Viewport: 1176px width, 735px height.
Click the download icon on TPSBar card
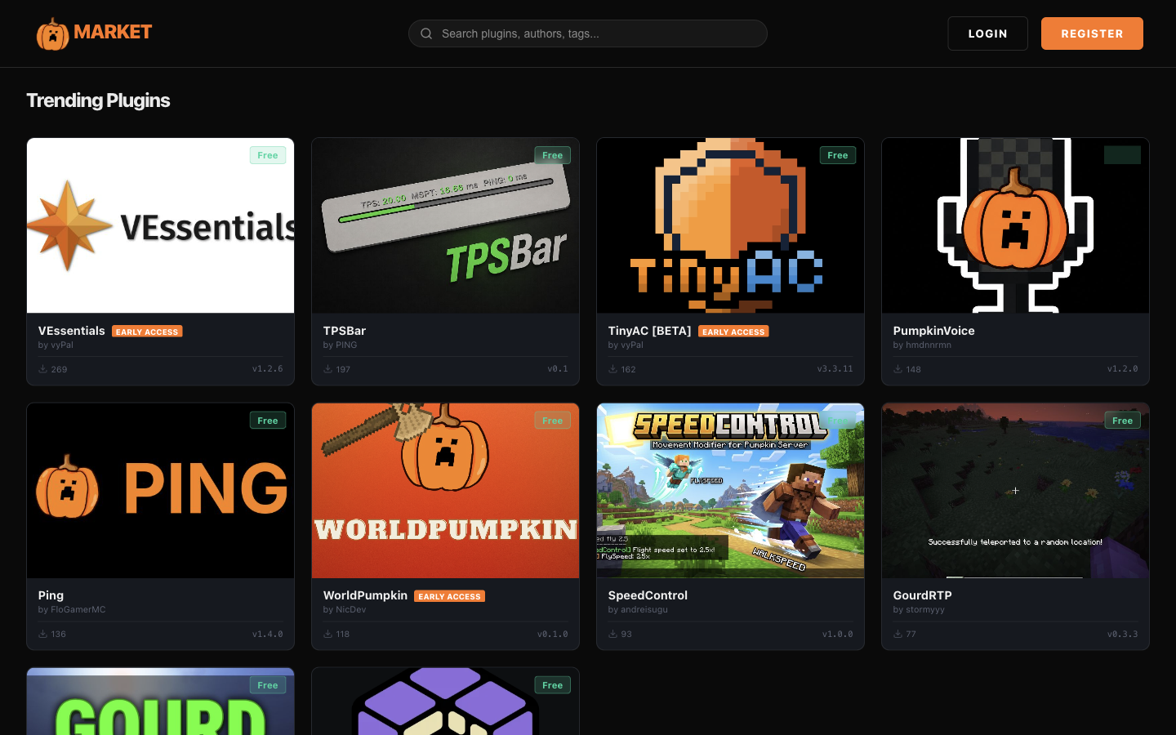tap(327, 369)
